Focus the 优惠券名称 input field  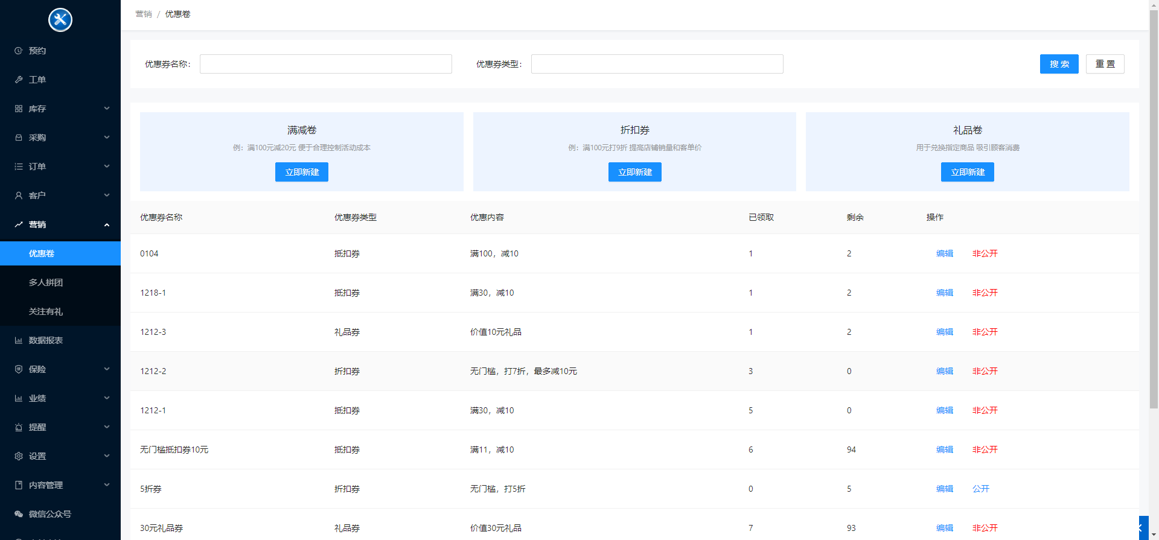coord(326,64)
